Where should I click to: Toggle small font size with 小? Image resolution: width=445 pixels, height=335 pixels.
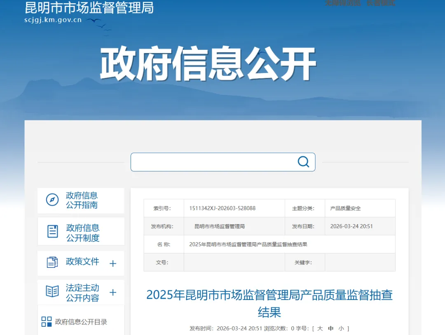[341, 328]
